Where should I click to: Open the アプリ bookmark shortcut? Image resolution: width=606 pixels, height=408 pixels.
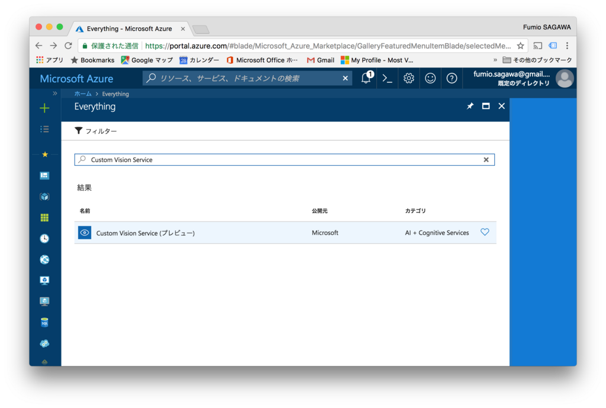click(50, 60)
